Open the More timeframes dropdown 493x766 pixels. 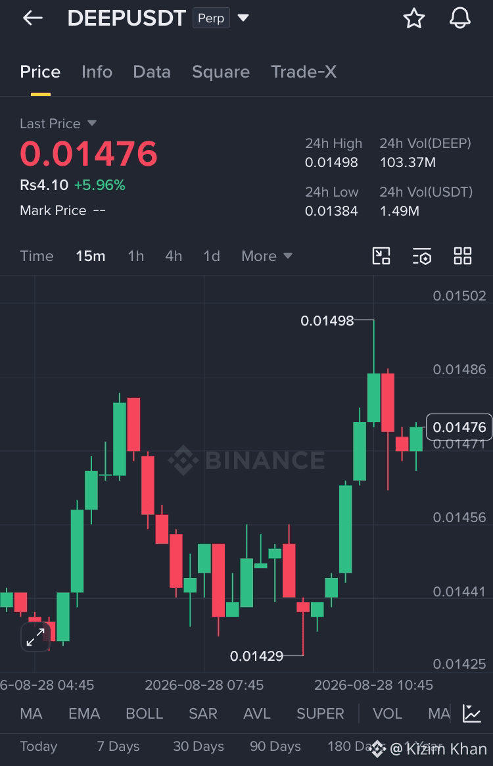pos(267,256)
